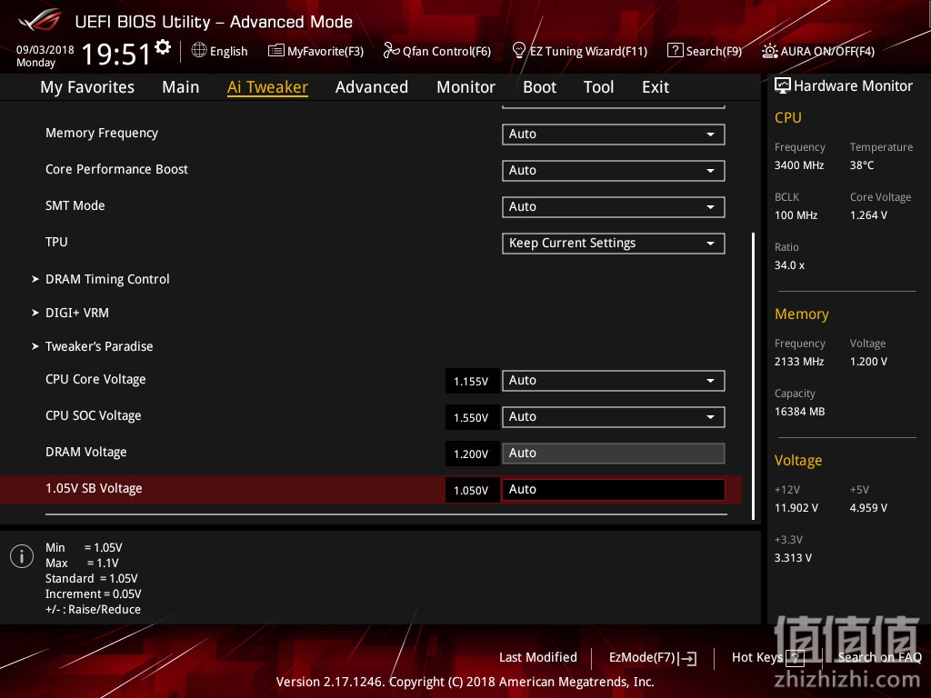The image size is (931, 698).
Task: Switch to the Main tab
Action: [x=181, y=87]
